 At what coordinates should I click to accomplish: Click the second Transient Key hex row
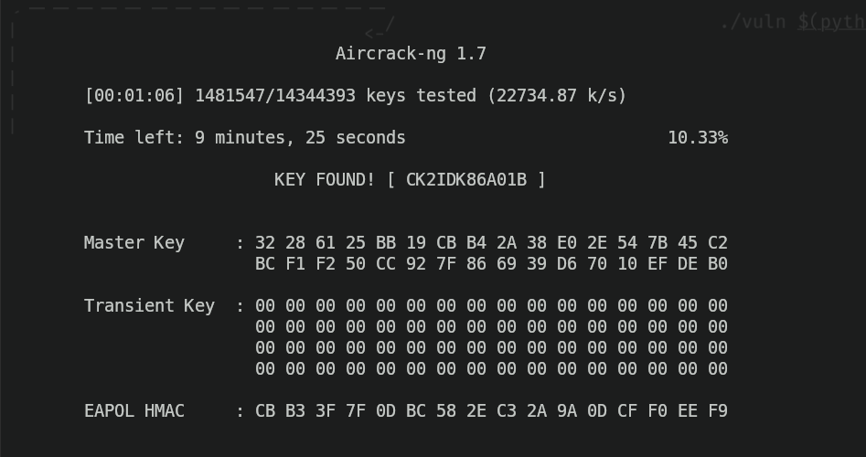pyautogui.click(x=491, y=327)
